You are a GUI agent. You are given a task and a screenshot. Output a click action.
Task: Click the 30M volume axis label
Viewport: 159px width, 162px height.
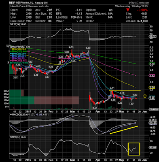(6, 91)
